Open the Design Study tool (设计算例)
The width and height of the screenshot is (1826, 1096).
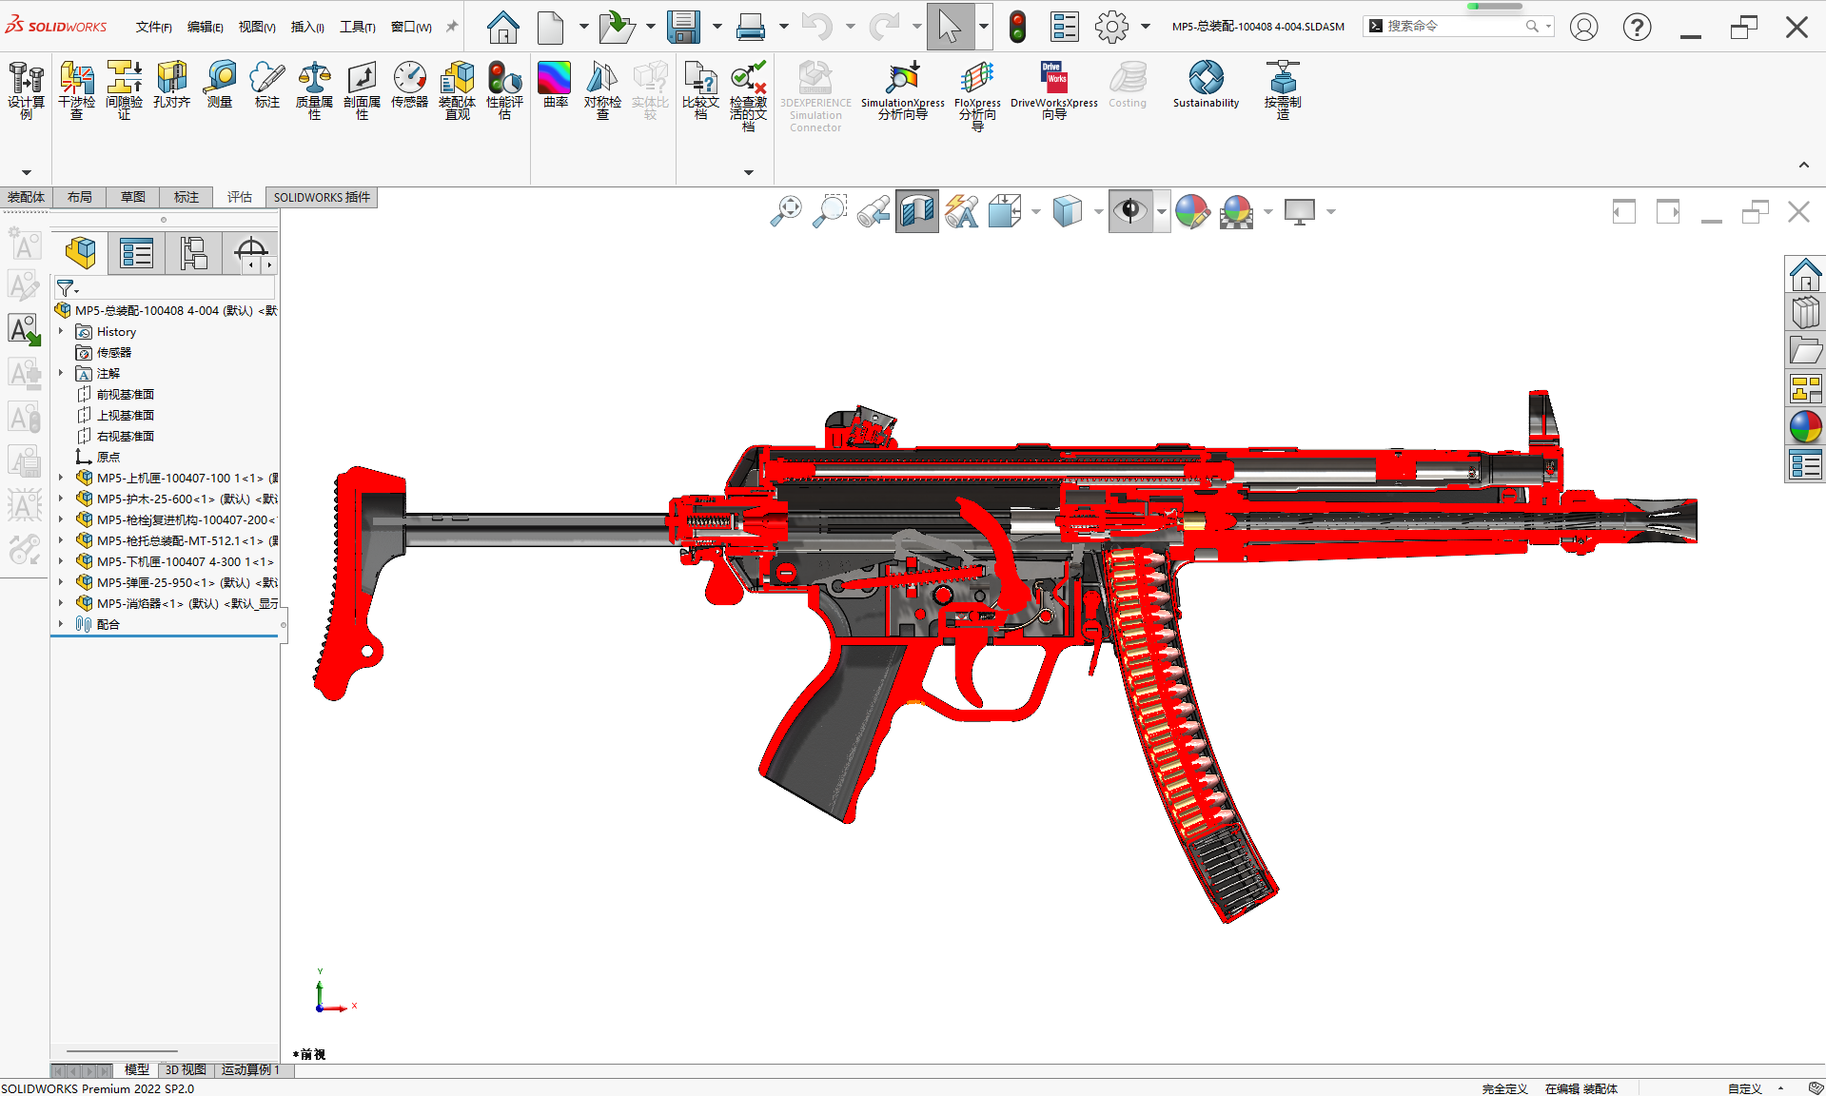tap(26, 89)
